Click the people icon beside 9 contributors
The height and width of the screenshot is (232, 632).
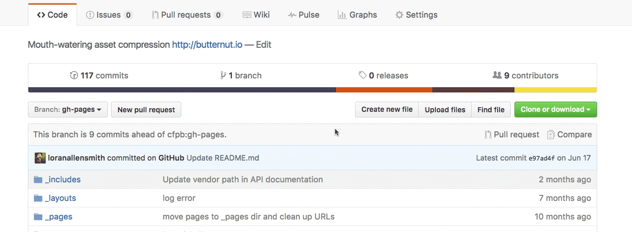click(497, 75)
